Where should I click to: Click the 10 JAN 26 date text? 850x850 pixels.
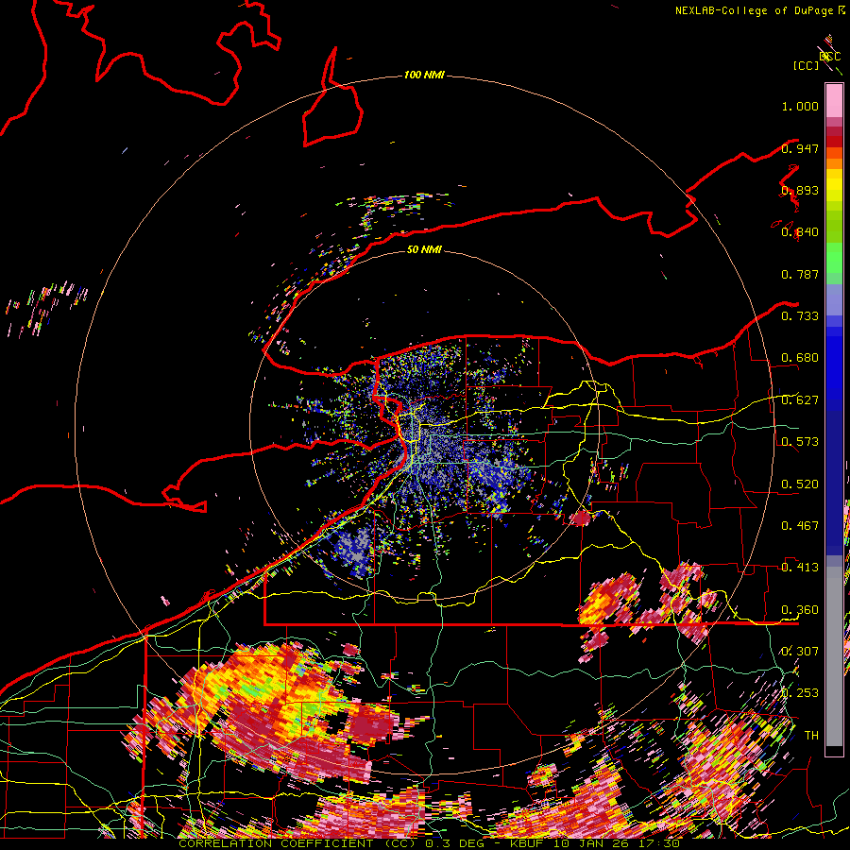point(592,843)
